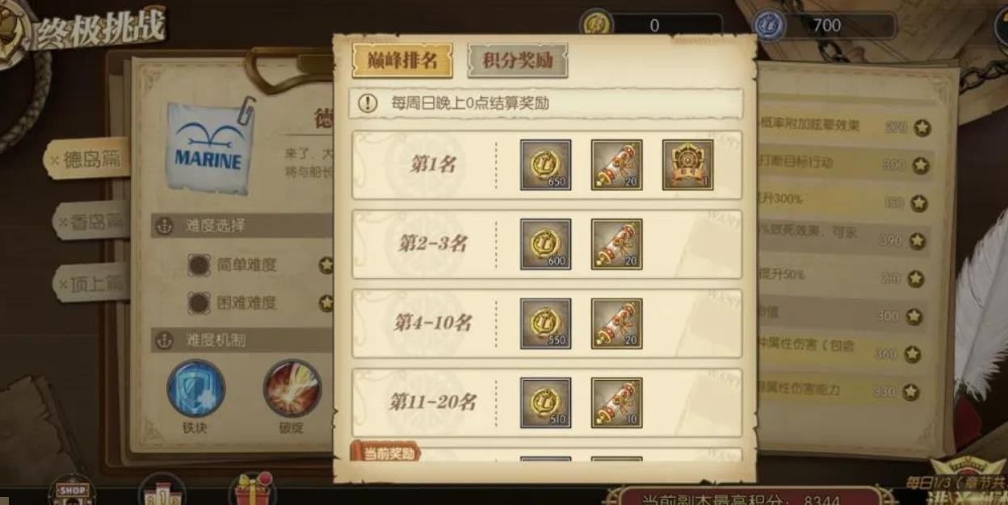Tap the scroll reward in 第4-10名 row

(616, 323)
